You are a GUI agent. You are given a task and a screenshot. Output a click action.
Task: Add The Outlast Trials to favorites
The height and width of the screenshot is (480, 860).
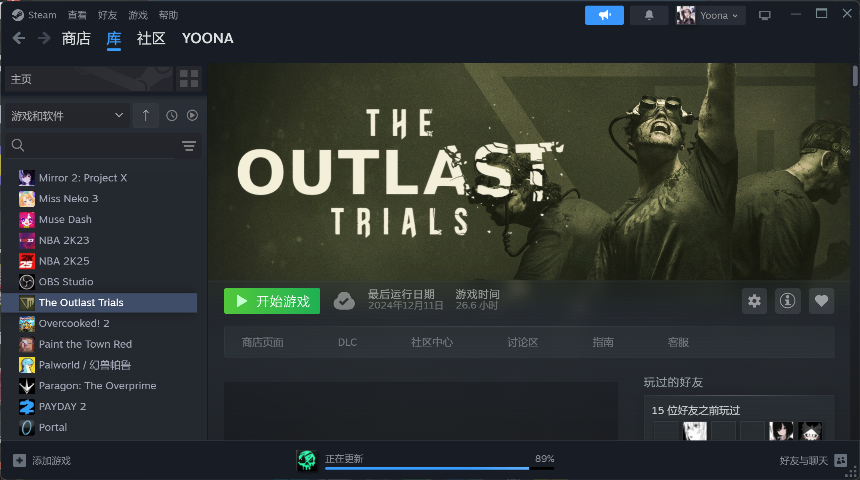coord(822,301)
